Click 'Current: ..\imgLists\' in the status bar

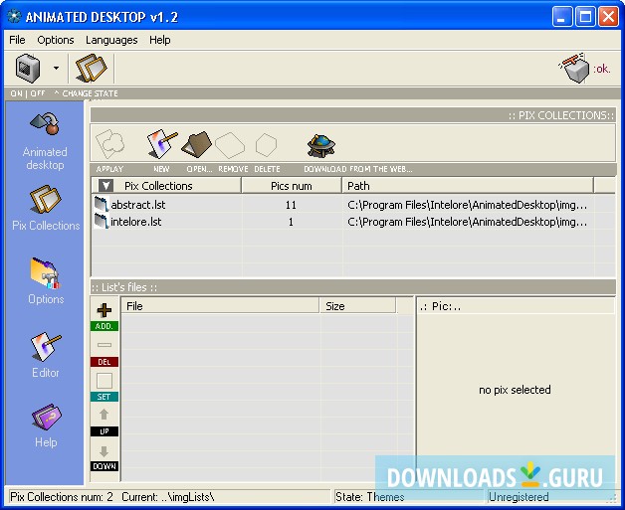[x=168, y=497]
